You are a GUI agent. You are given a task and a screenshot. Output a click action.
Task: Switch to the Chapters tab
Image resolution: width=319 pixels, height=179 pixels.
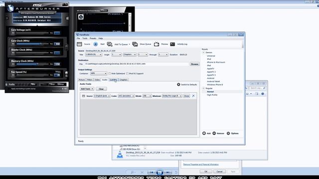pos(123,80)
